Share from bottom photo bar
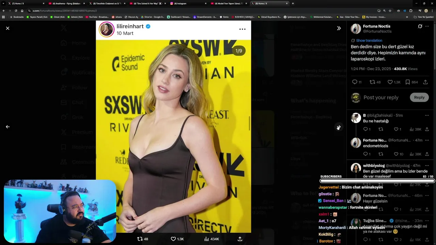The height and width of the screenshot is (245, 436). click(240, 239)
